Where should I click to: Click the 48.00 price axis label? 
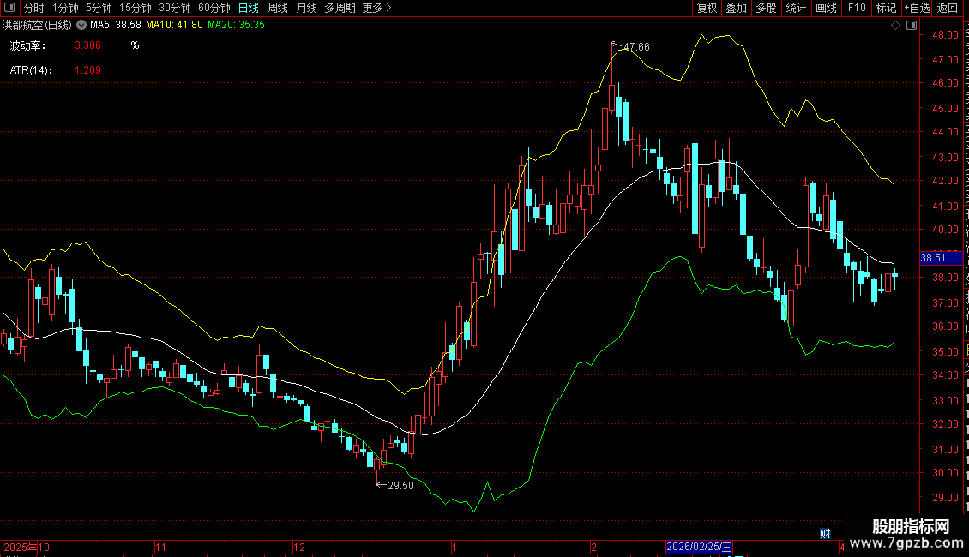coord(946,35)
